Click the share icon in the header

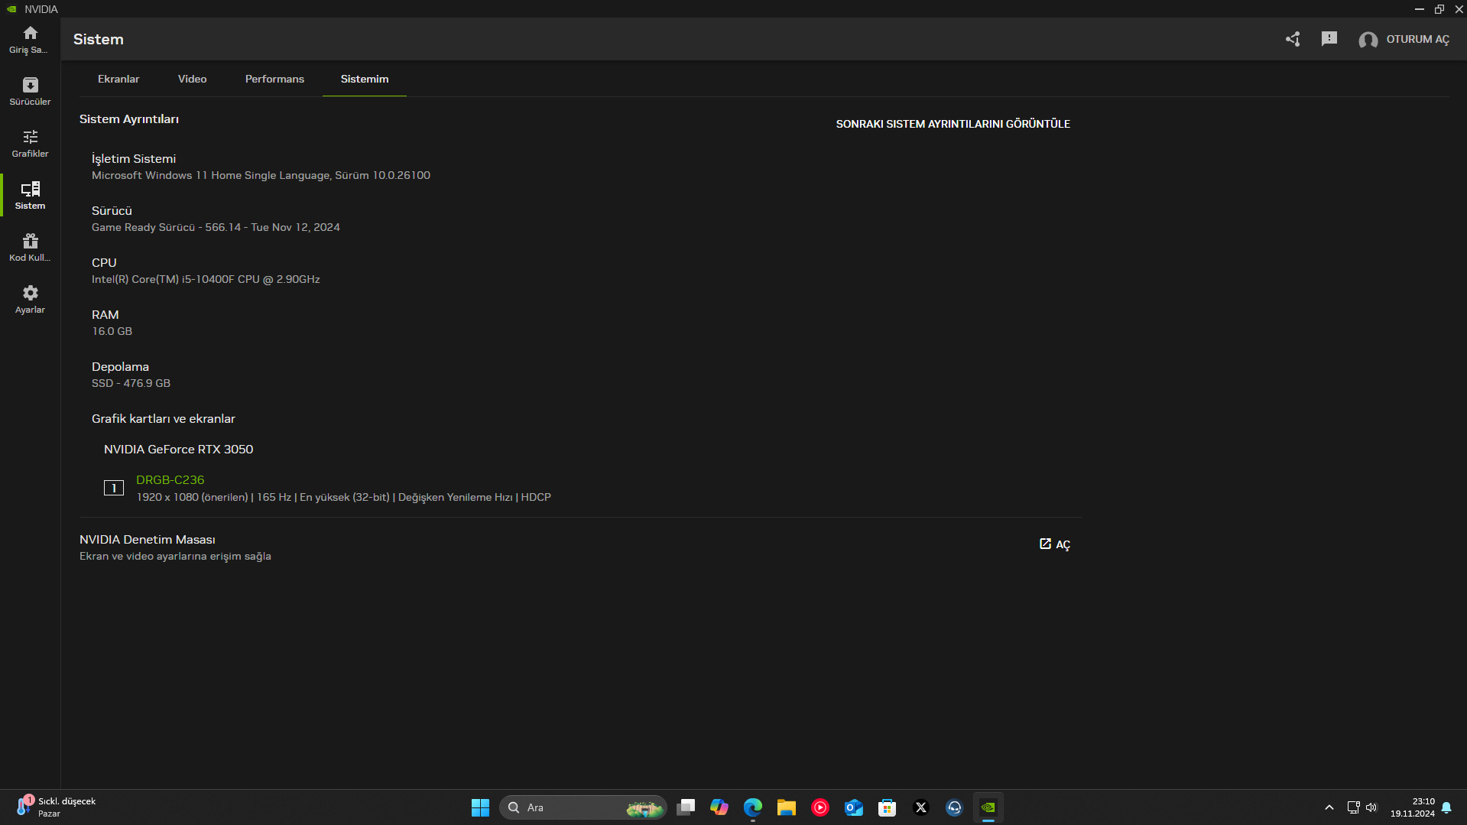click(1293, 39)
